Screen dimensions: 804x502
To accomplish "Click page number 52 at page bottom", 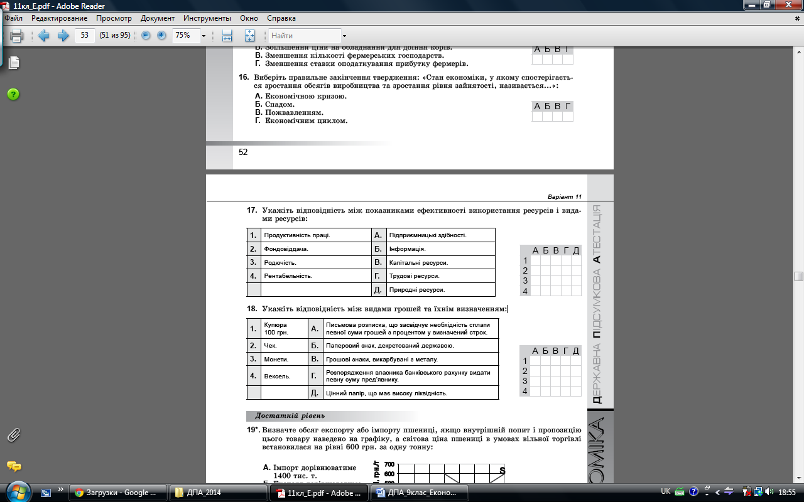I will (x=244, y=152).
